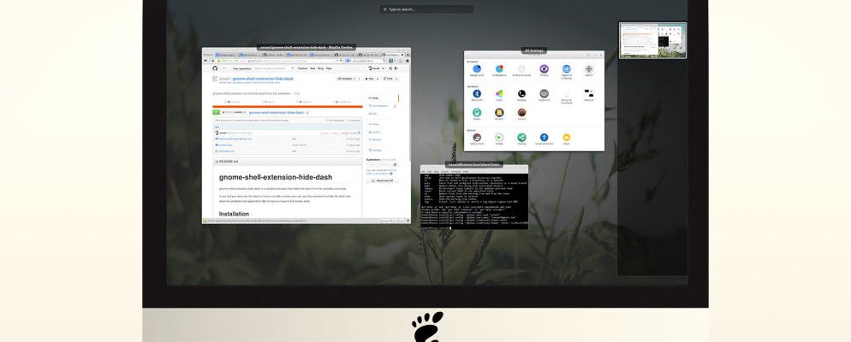Open Region & Language settings icon
The height and width of the screenshot is (342, 851).
(566, 71)
